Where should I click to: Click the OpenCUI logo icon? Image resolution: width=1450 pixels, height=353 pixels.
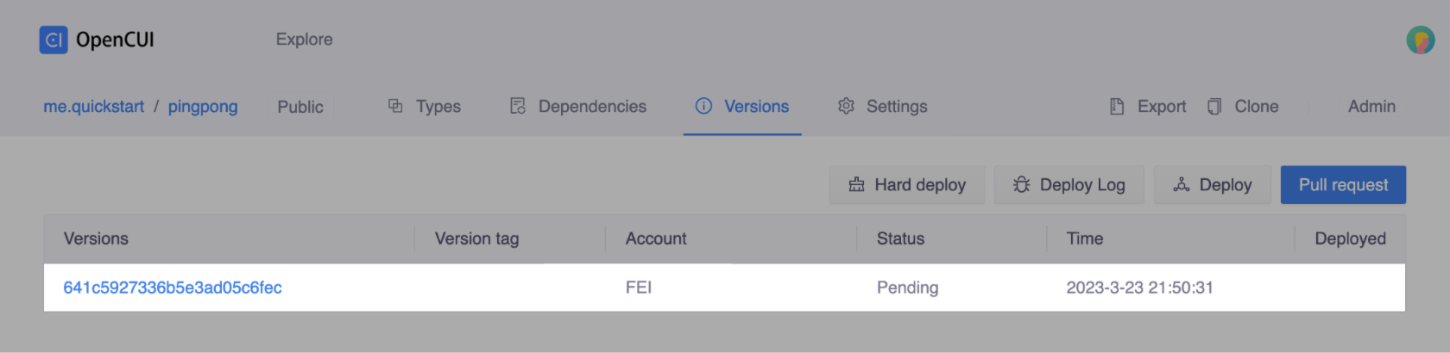54,40
